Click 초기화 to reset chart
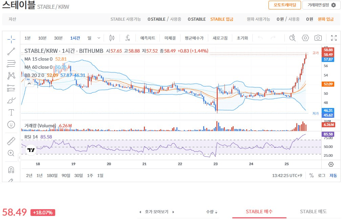The image size is (342, 219). pyautogui.click(x=242, y=38)
